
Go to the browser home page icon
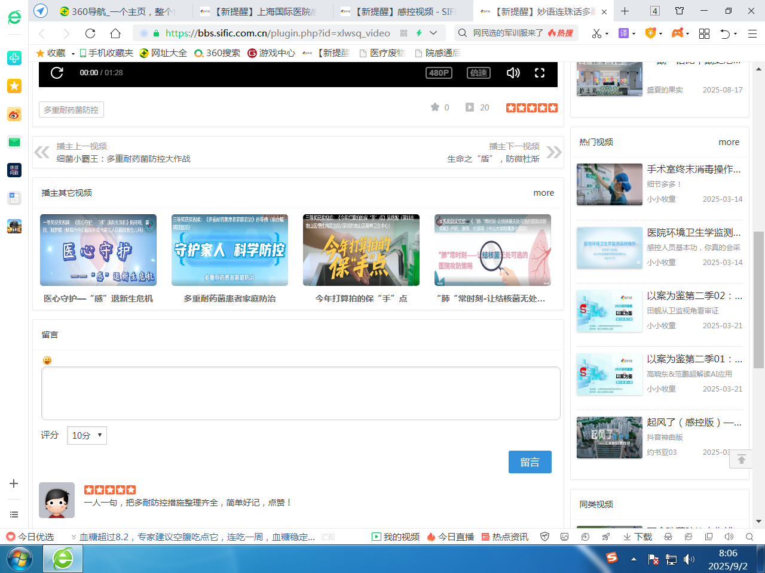(115, 33)
